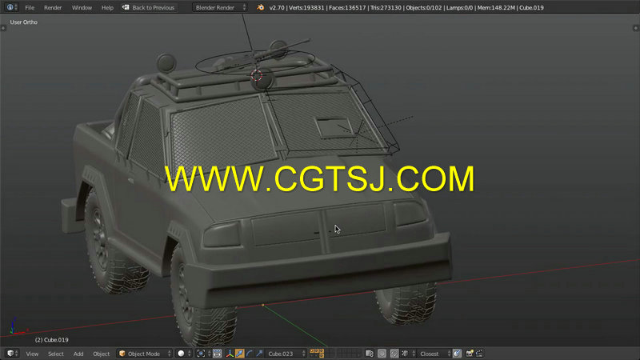Image resolution: width=640 pixels, height=360 pixels.
Task: Open the snap element type selector
Action: pyautogui.click(x=407, y=354)
